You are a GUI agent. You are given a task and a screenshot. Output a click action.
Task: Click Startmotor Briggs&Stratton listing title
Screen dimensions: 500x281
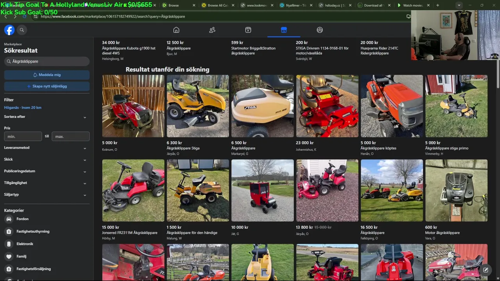253,51
